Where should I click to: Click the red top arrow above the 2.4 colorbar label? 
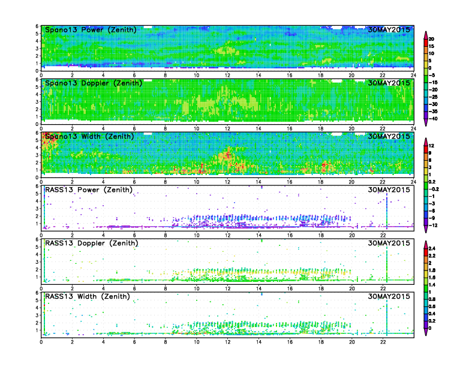(425, 243)
